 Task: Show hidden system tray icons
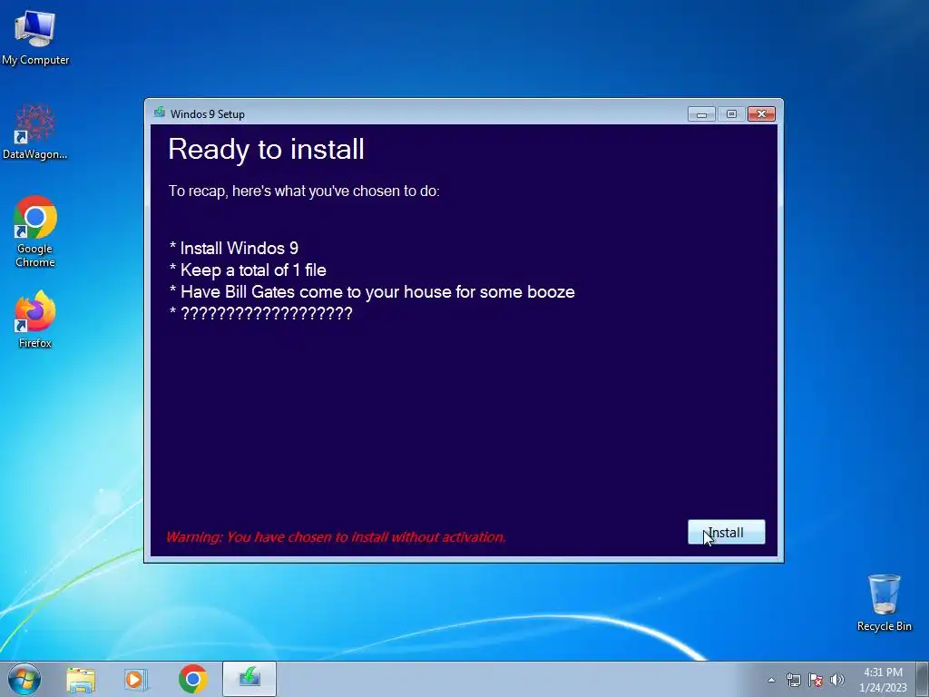coord(771,680)
